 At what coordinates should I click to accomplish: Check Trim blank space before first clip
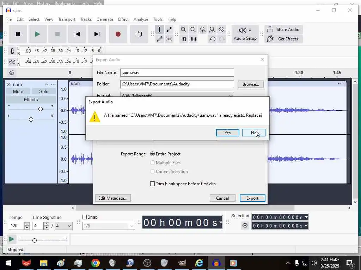(x=152, y=184)
